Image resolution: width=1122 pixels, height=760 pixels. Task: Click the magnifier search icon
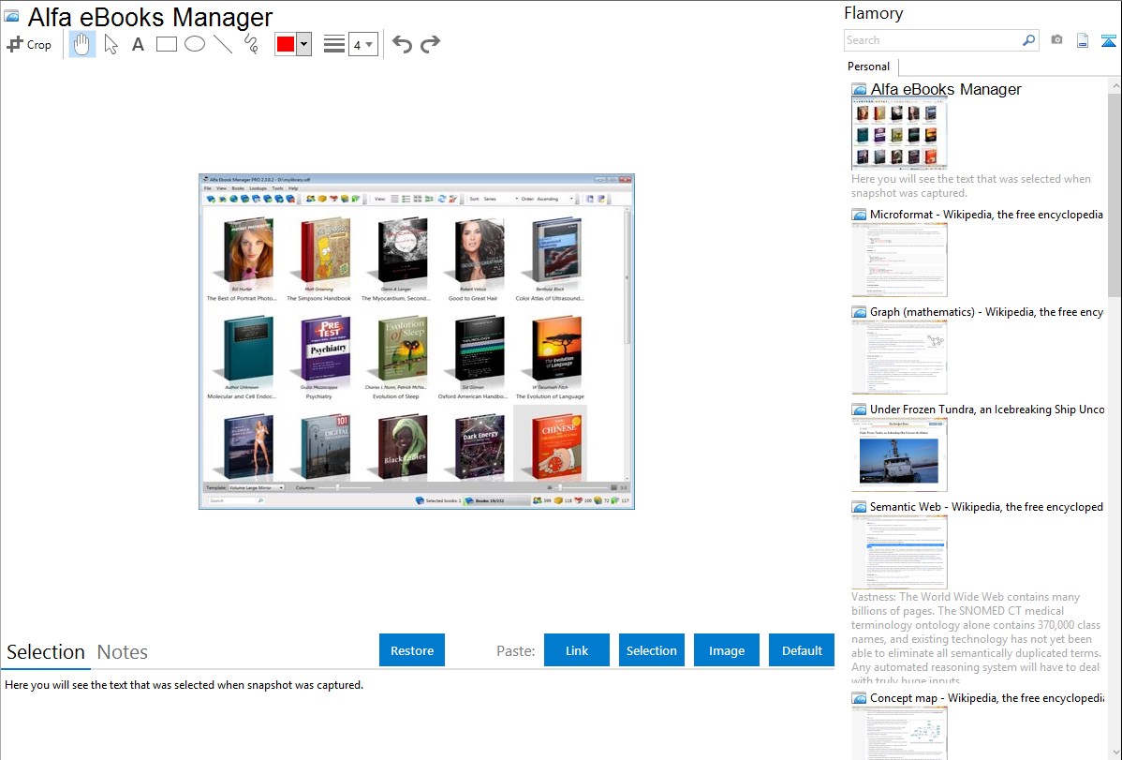point(1029,40)
